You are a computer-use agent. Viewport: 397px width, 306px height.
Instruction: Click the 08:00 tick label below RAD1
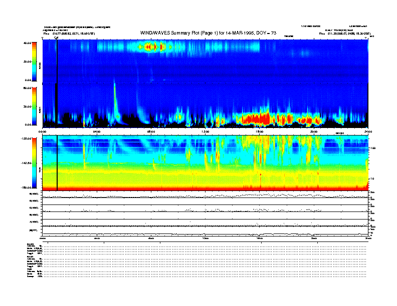click(x=151, y=131)
